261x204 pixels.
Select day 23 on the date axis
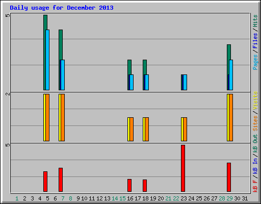click(184, 198)
